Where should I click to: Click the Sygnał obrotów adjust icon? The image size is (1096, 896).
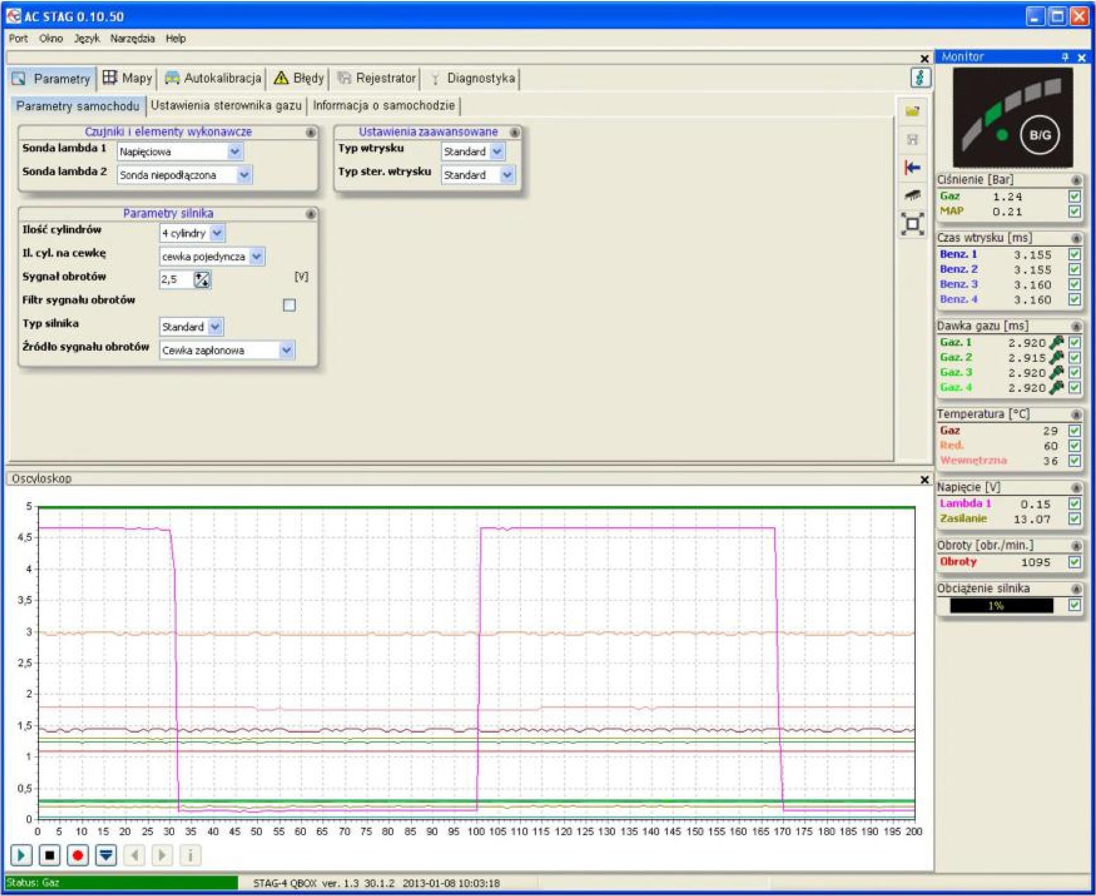(202, 279)
